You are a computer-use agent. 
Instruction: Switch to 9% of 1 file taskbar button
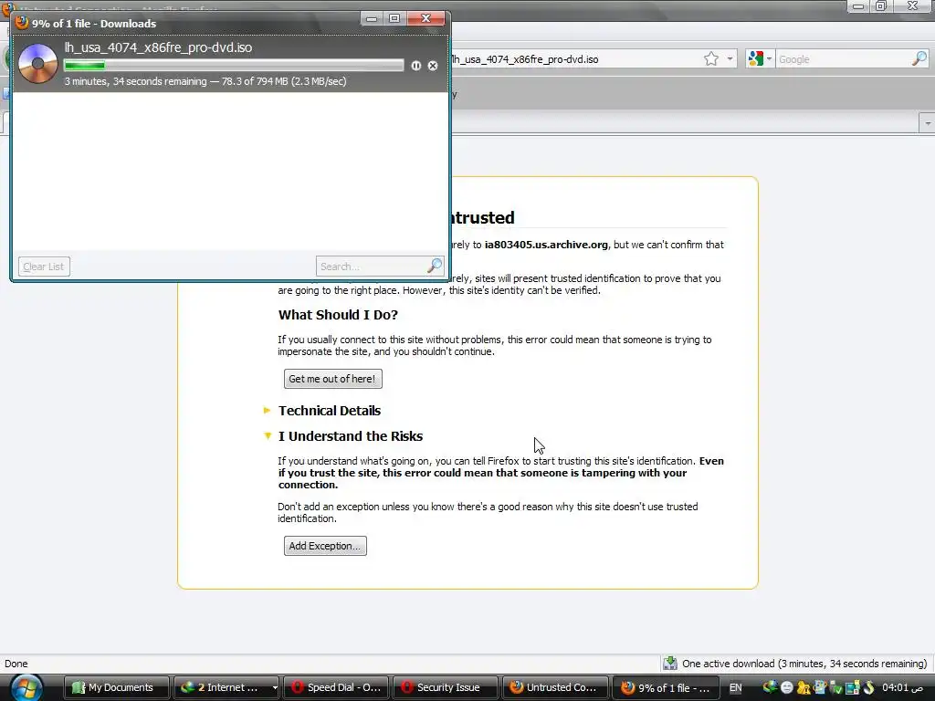pyautogui.click(x=665, y=687)
